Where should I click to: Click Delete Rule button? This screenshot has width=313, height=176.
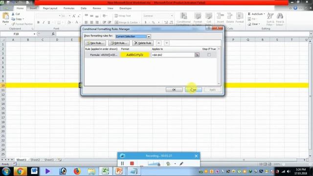point(143,43)
